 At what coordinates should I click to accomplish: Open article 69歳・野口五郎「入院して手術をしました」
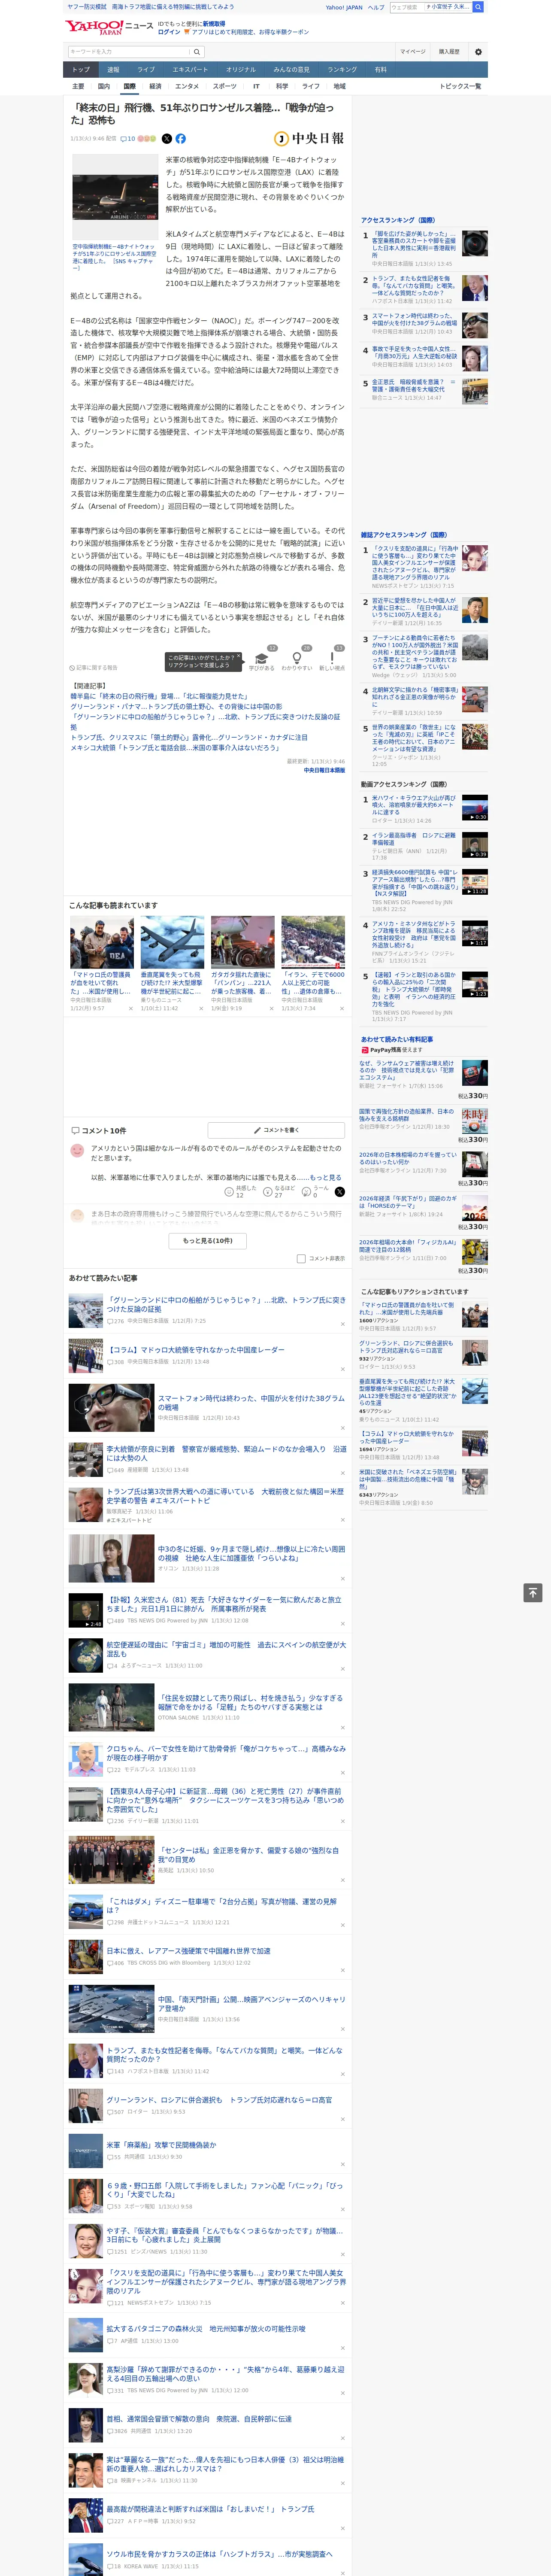[x=224, y=2189]
